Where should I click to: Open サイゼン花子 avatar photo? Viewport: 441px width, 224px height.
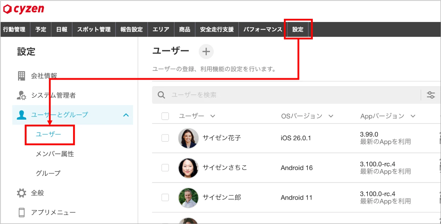188,138
